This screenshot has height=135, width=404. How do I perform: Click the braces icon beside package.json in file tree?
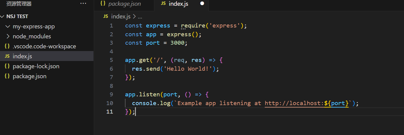[7, 76]
